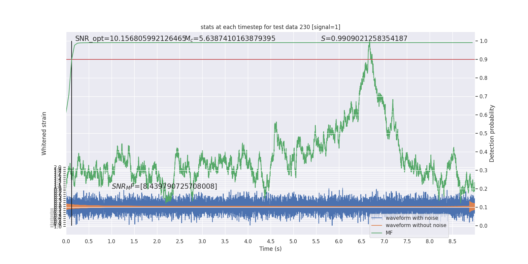Click the x-axis tick label 2.0
Screen dimensions: 528x264
click(157, 242)
